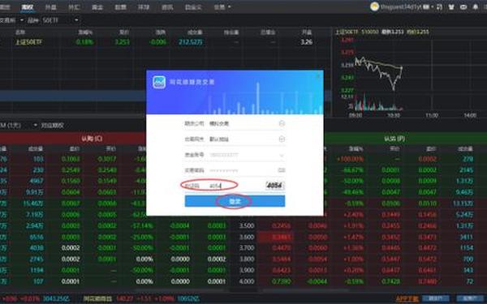
Task: Select the 3.600 strike price row
Action: click(x=247, y=237)
